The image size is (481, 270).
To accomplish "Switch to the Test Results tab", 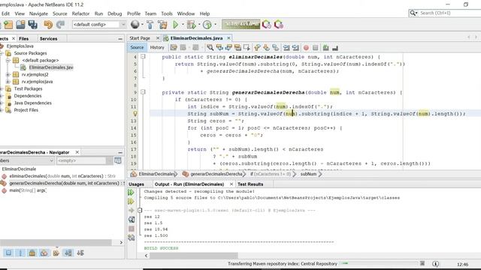I will tap(250, 184).
